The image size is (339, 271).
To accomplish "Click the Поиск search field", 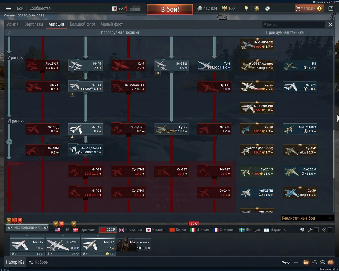I will pyautogui.click(x=293, y=25).
